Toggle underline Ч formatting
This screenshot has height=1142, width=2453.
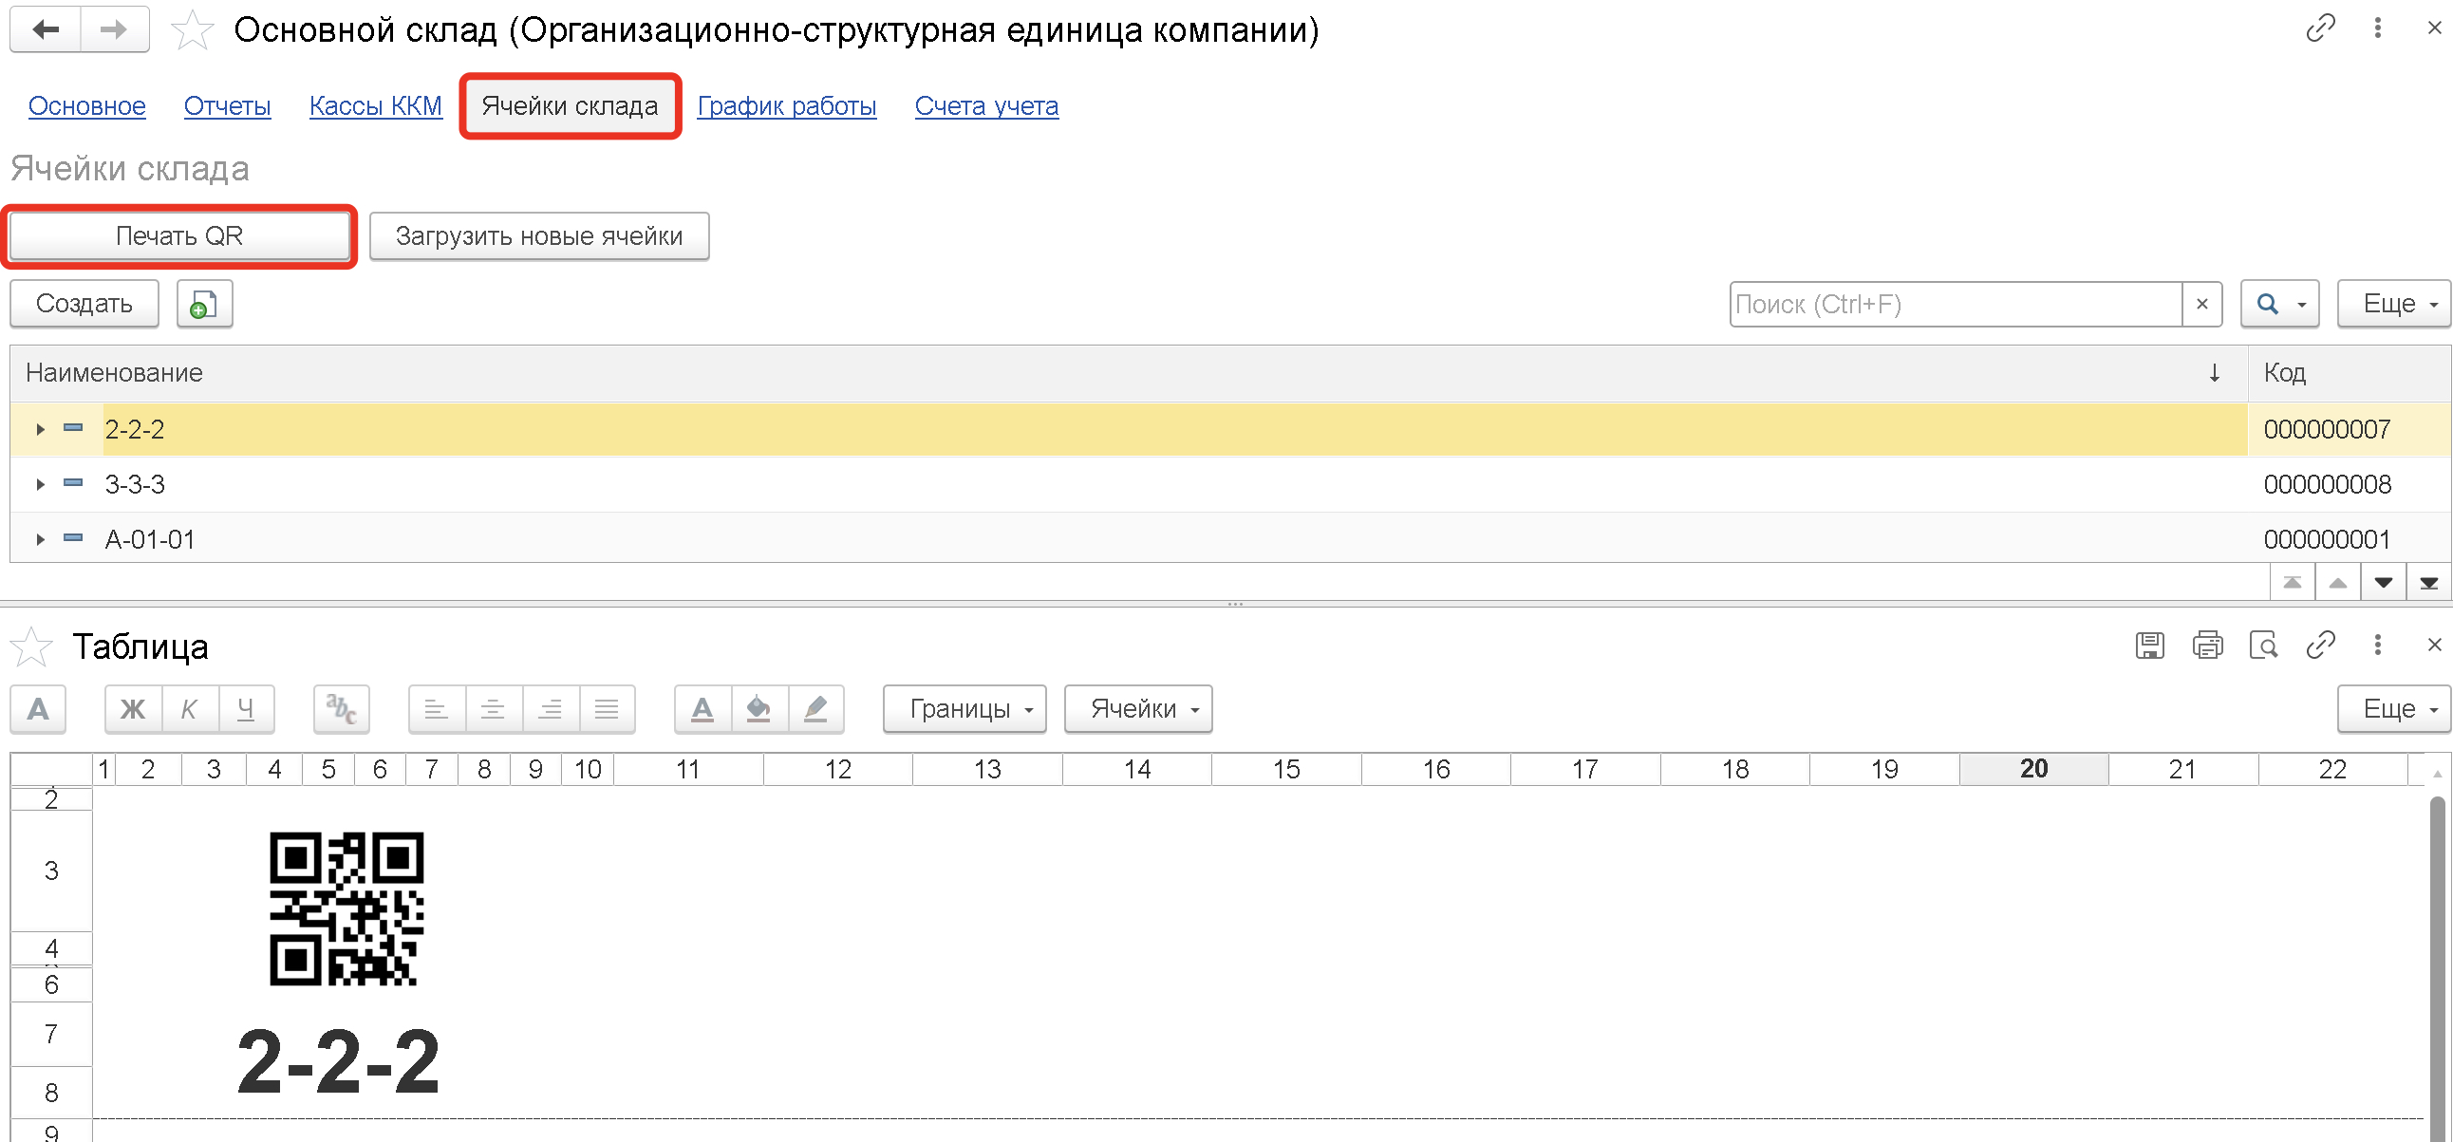pos(246,708)
